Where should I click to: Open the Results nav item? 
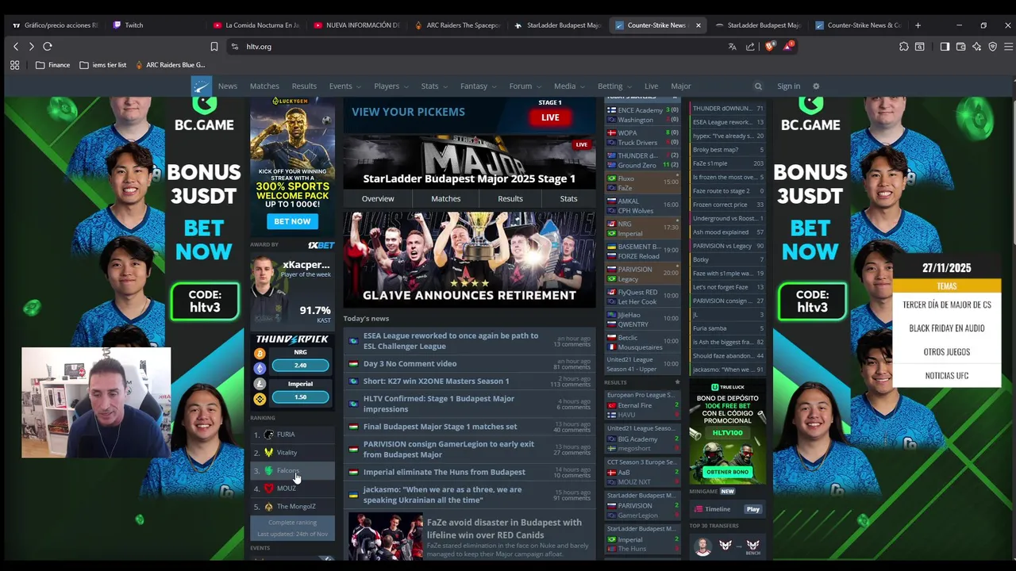(304, 86)
